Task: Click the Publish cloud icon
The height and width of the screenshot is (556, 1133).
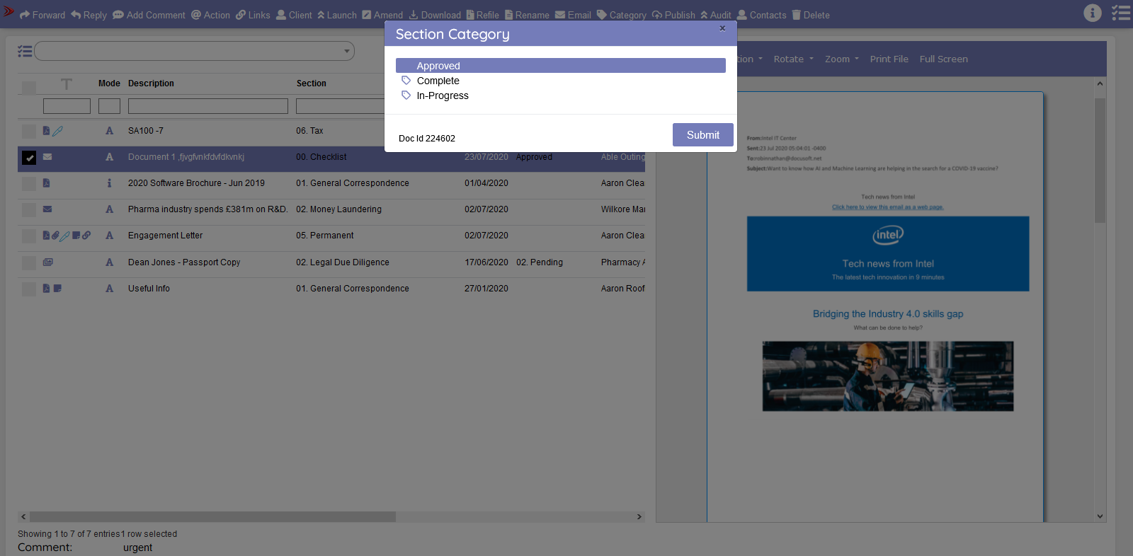Action: pyautogui.click(x=657, y=15)
